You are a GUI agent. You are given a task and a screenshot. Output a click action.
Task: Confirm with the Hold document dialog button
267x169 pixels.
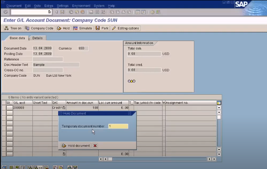tap(76, 146)
